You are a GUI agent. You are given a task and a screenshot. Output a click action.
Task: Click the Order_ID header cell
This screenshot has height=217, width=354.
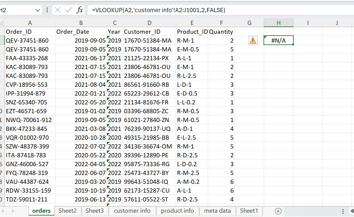(30, 32)
